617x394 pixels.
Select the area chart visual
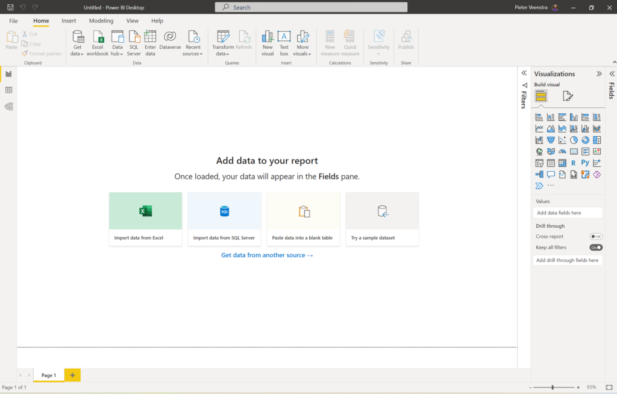click(551, 128)
